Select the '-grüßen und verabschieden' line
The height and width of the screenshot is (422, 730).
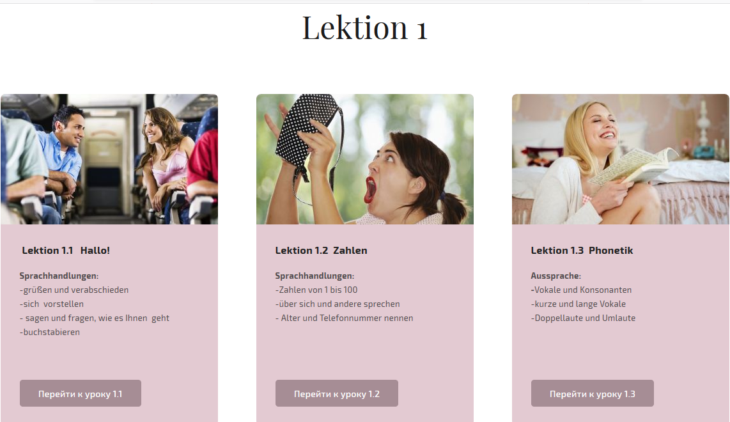[74, 290]
